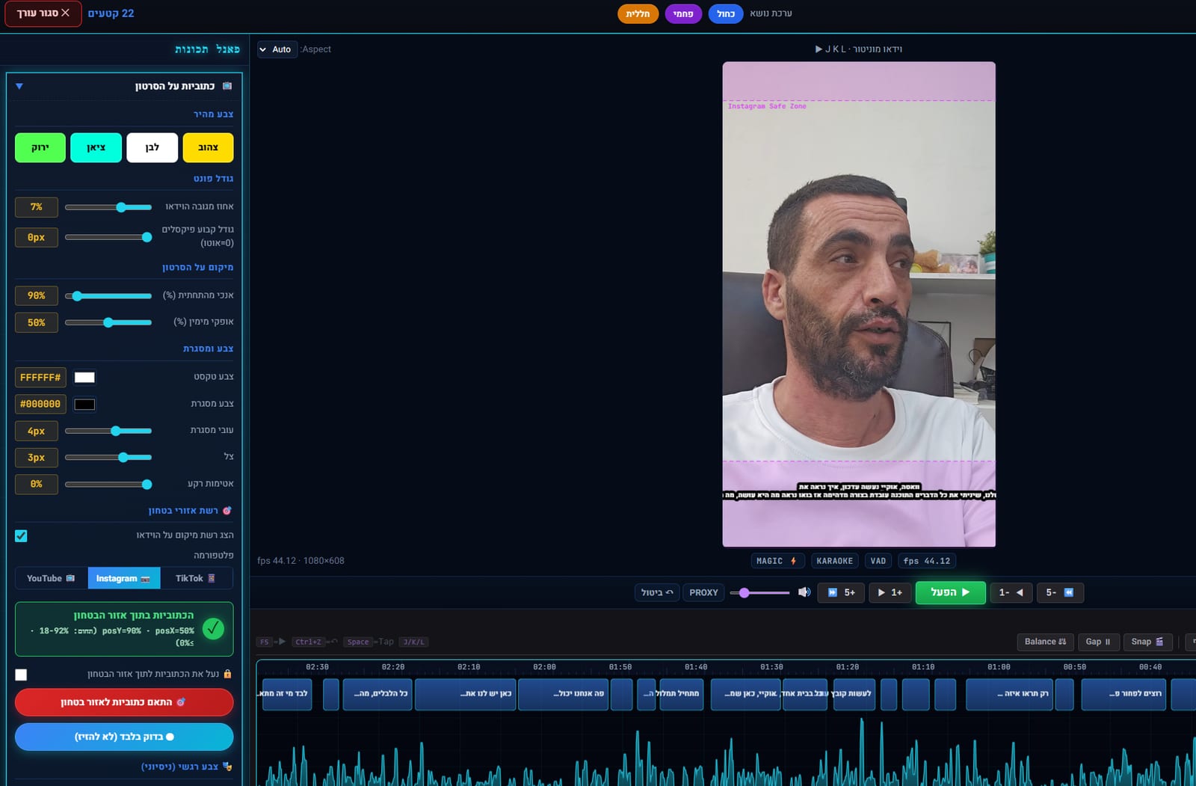Image resolution: width=1196 pixels, height=786 pixels.
Task: Toggle KARAOKE mode
Action: coord(834,561)
